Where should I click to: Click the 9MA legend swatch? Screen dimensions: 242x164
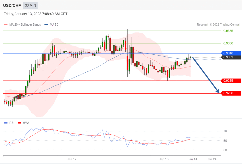pos(20,123)
